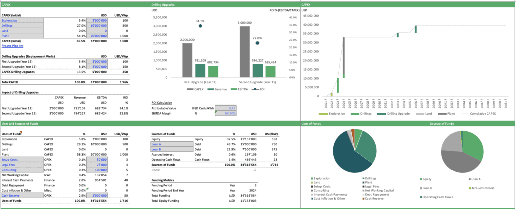Click Operating Cash Flows legend entry
Viewport: 516px width, 209px height.
click(437, 197)
